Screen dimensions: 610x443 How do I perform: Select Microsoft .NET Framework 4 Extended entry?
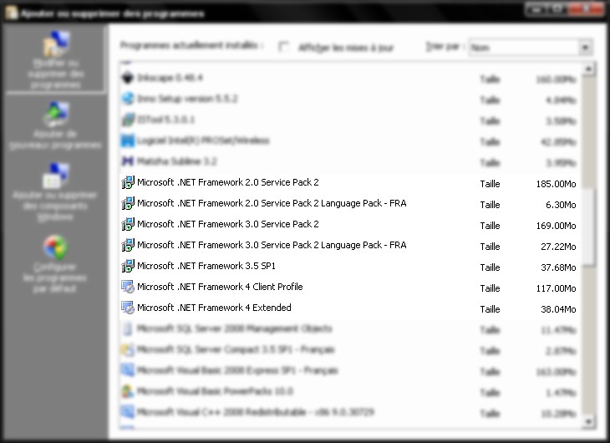(x=214, y=308)
